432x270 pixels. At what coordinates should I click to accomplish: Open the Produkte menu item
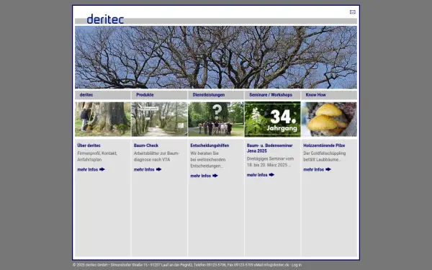point(145,95)
